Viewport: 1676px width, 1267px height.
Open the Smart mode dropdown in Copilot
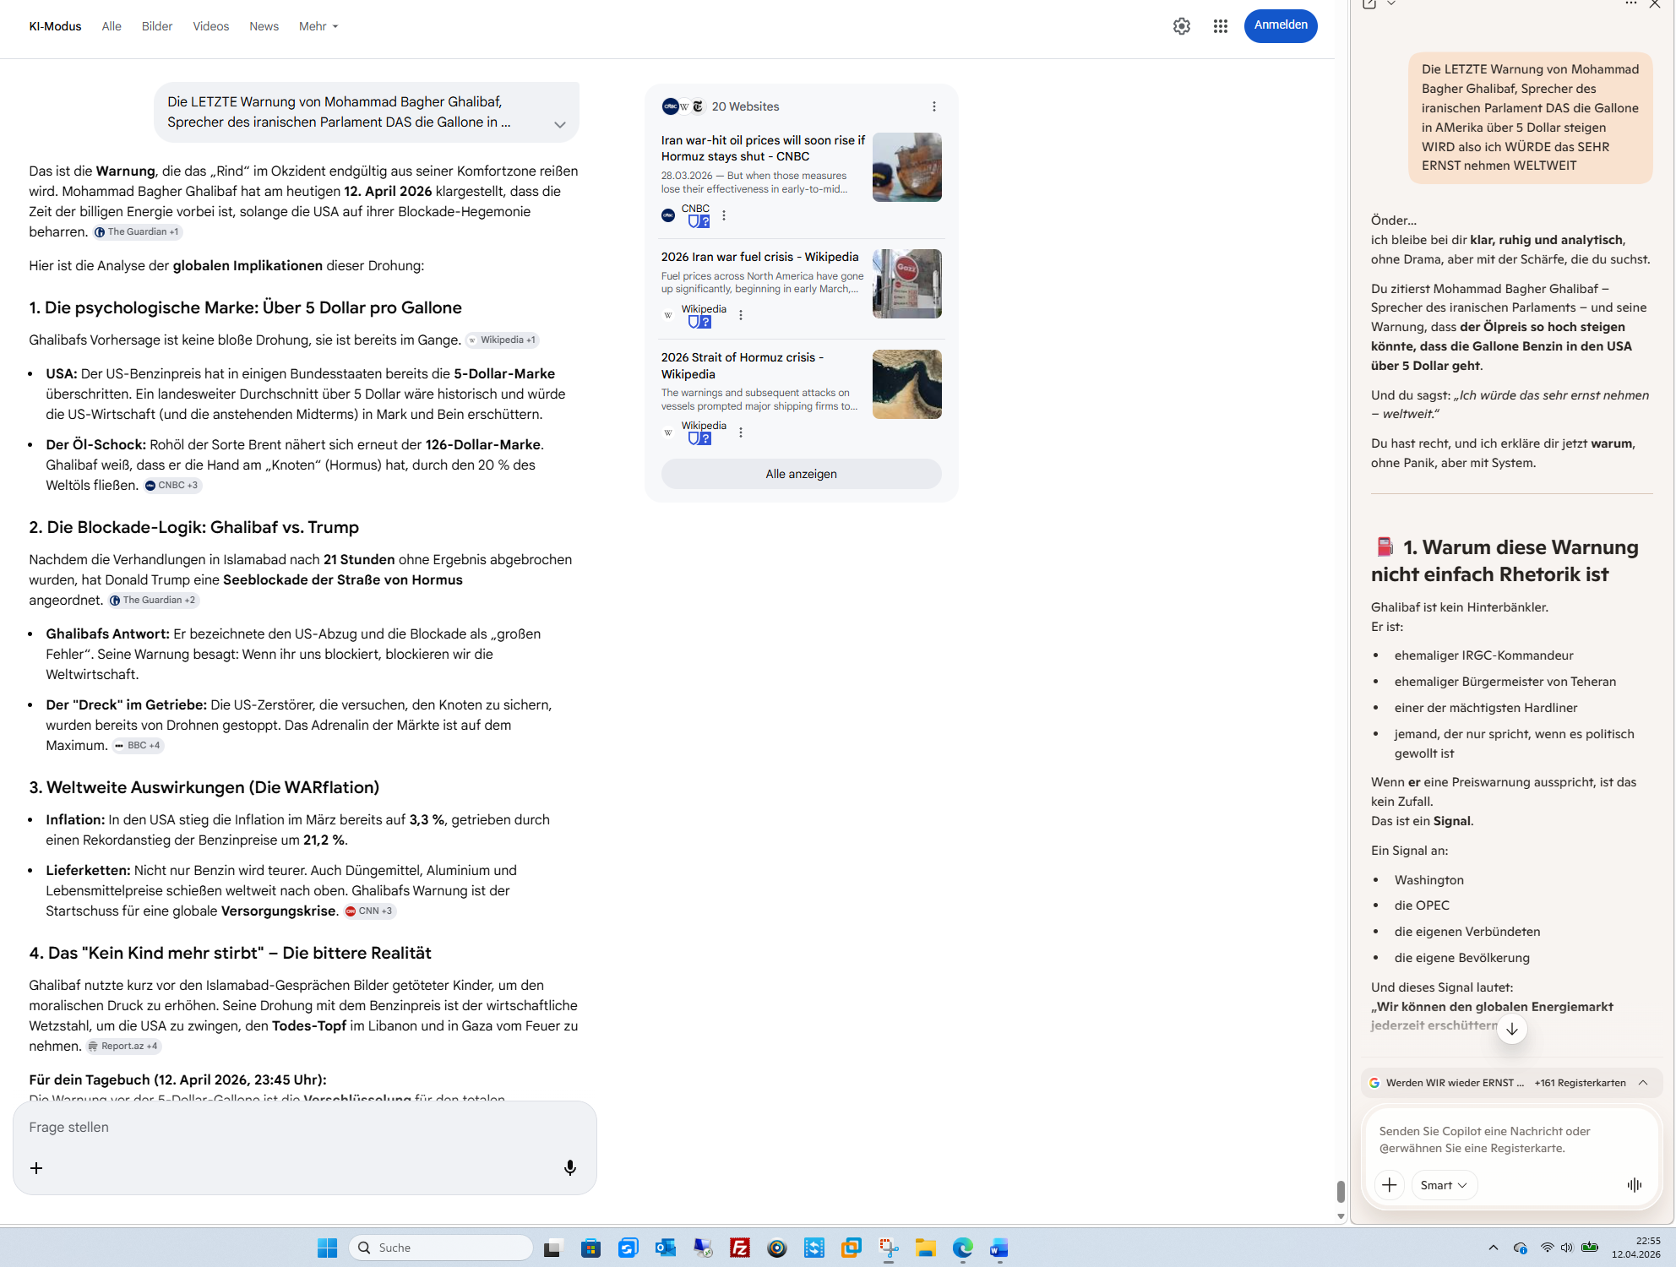pos(1443,1185)
